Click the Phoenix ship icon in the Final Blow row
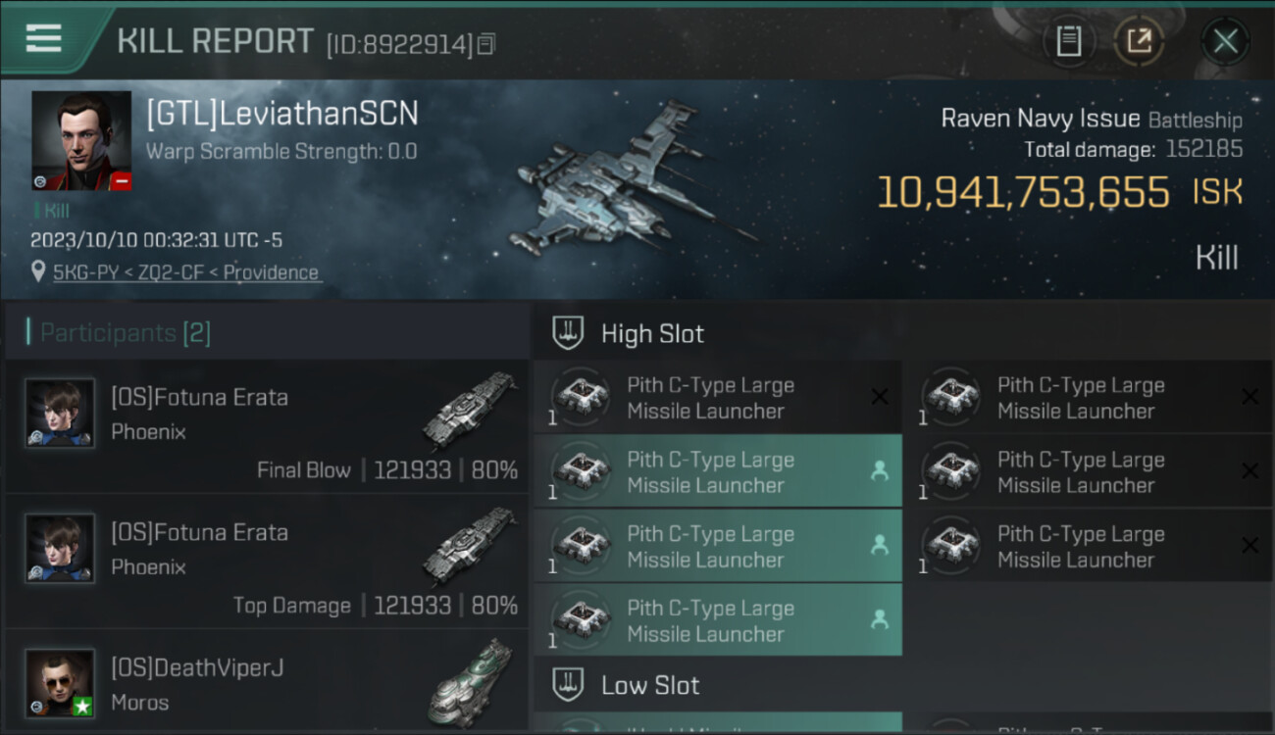 (x=471, y=411)
